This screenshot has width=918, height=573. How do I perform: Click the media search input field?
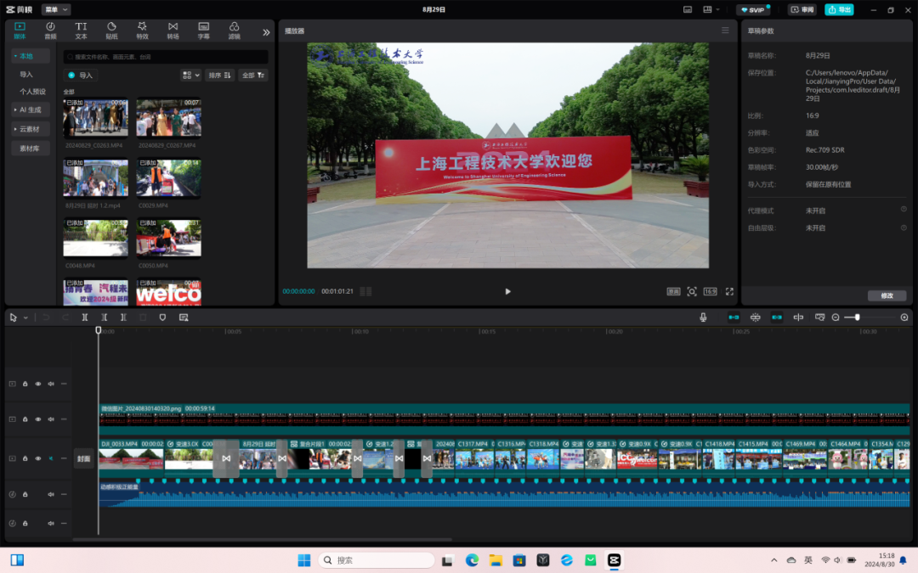coord(166,57)
